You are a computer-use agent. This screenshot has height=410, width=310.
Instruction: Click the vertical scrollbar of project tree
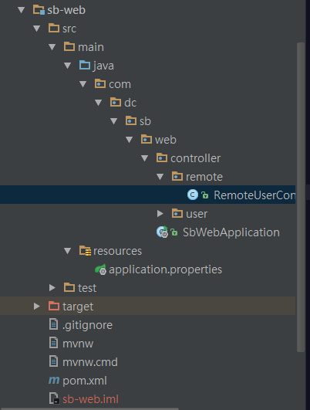pyautogui.click(x=301, y=197)
